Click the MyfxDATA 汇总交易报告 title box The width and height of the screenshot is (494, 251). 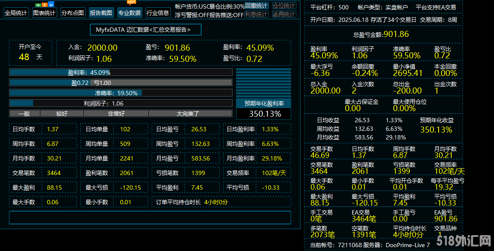pos(145,30)
